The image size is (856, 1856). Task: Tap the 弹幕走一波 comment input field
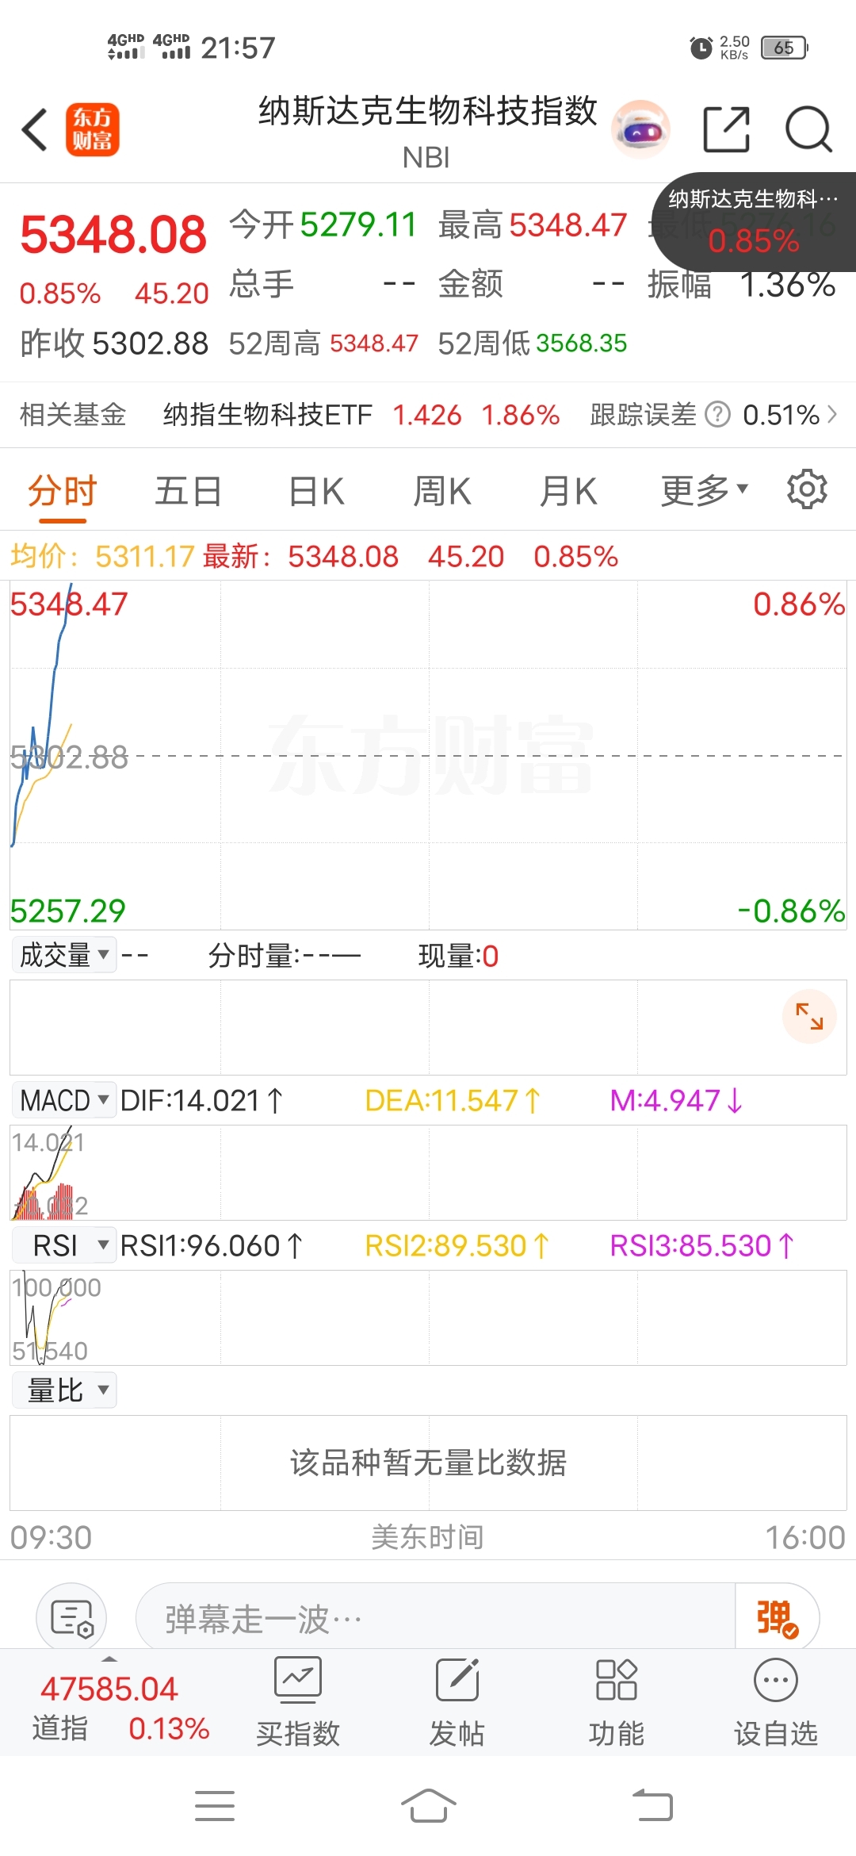(436, 1618)
